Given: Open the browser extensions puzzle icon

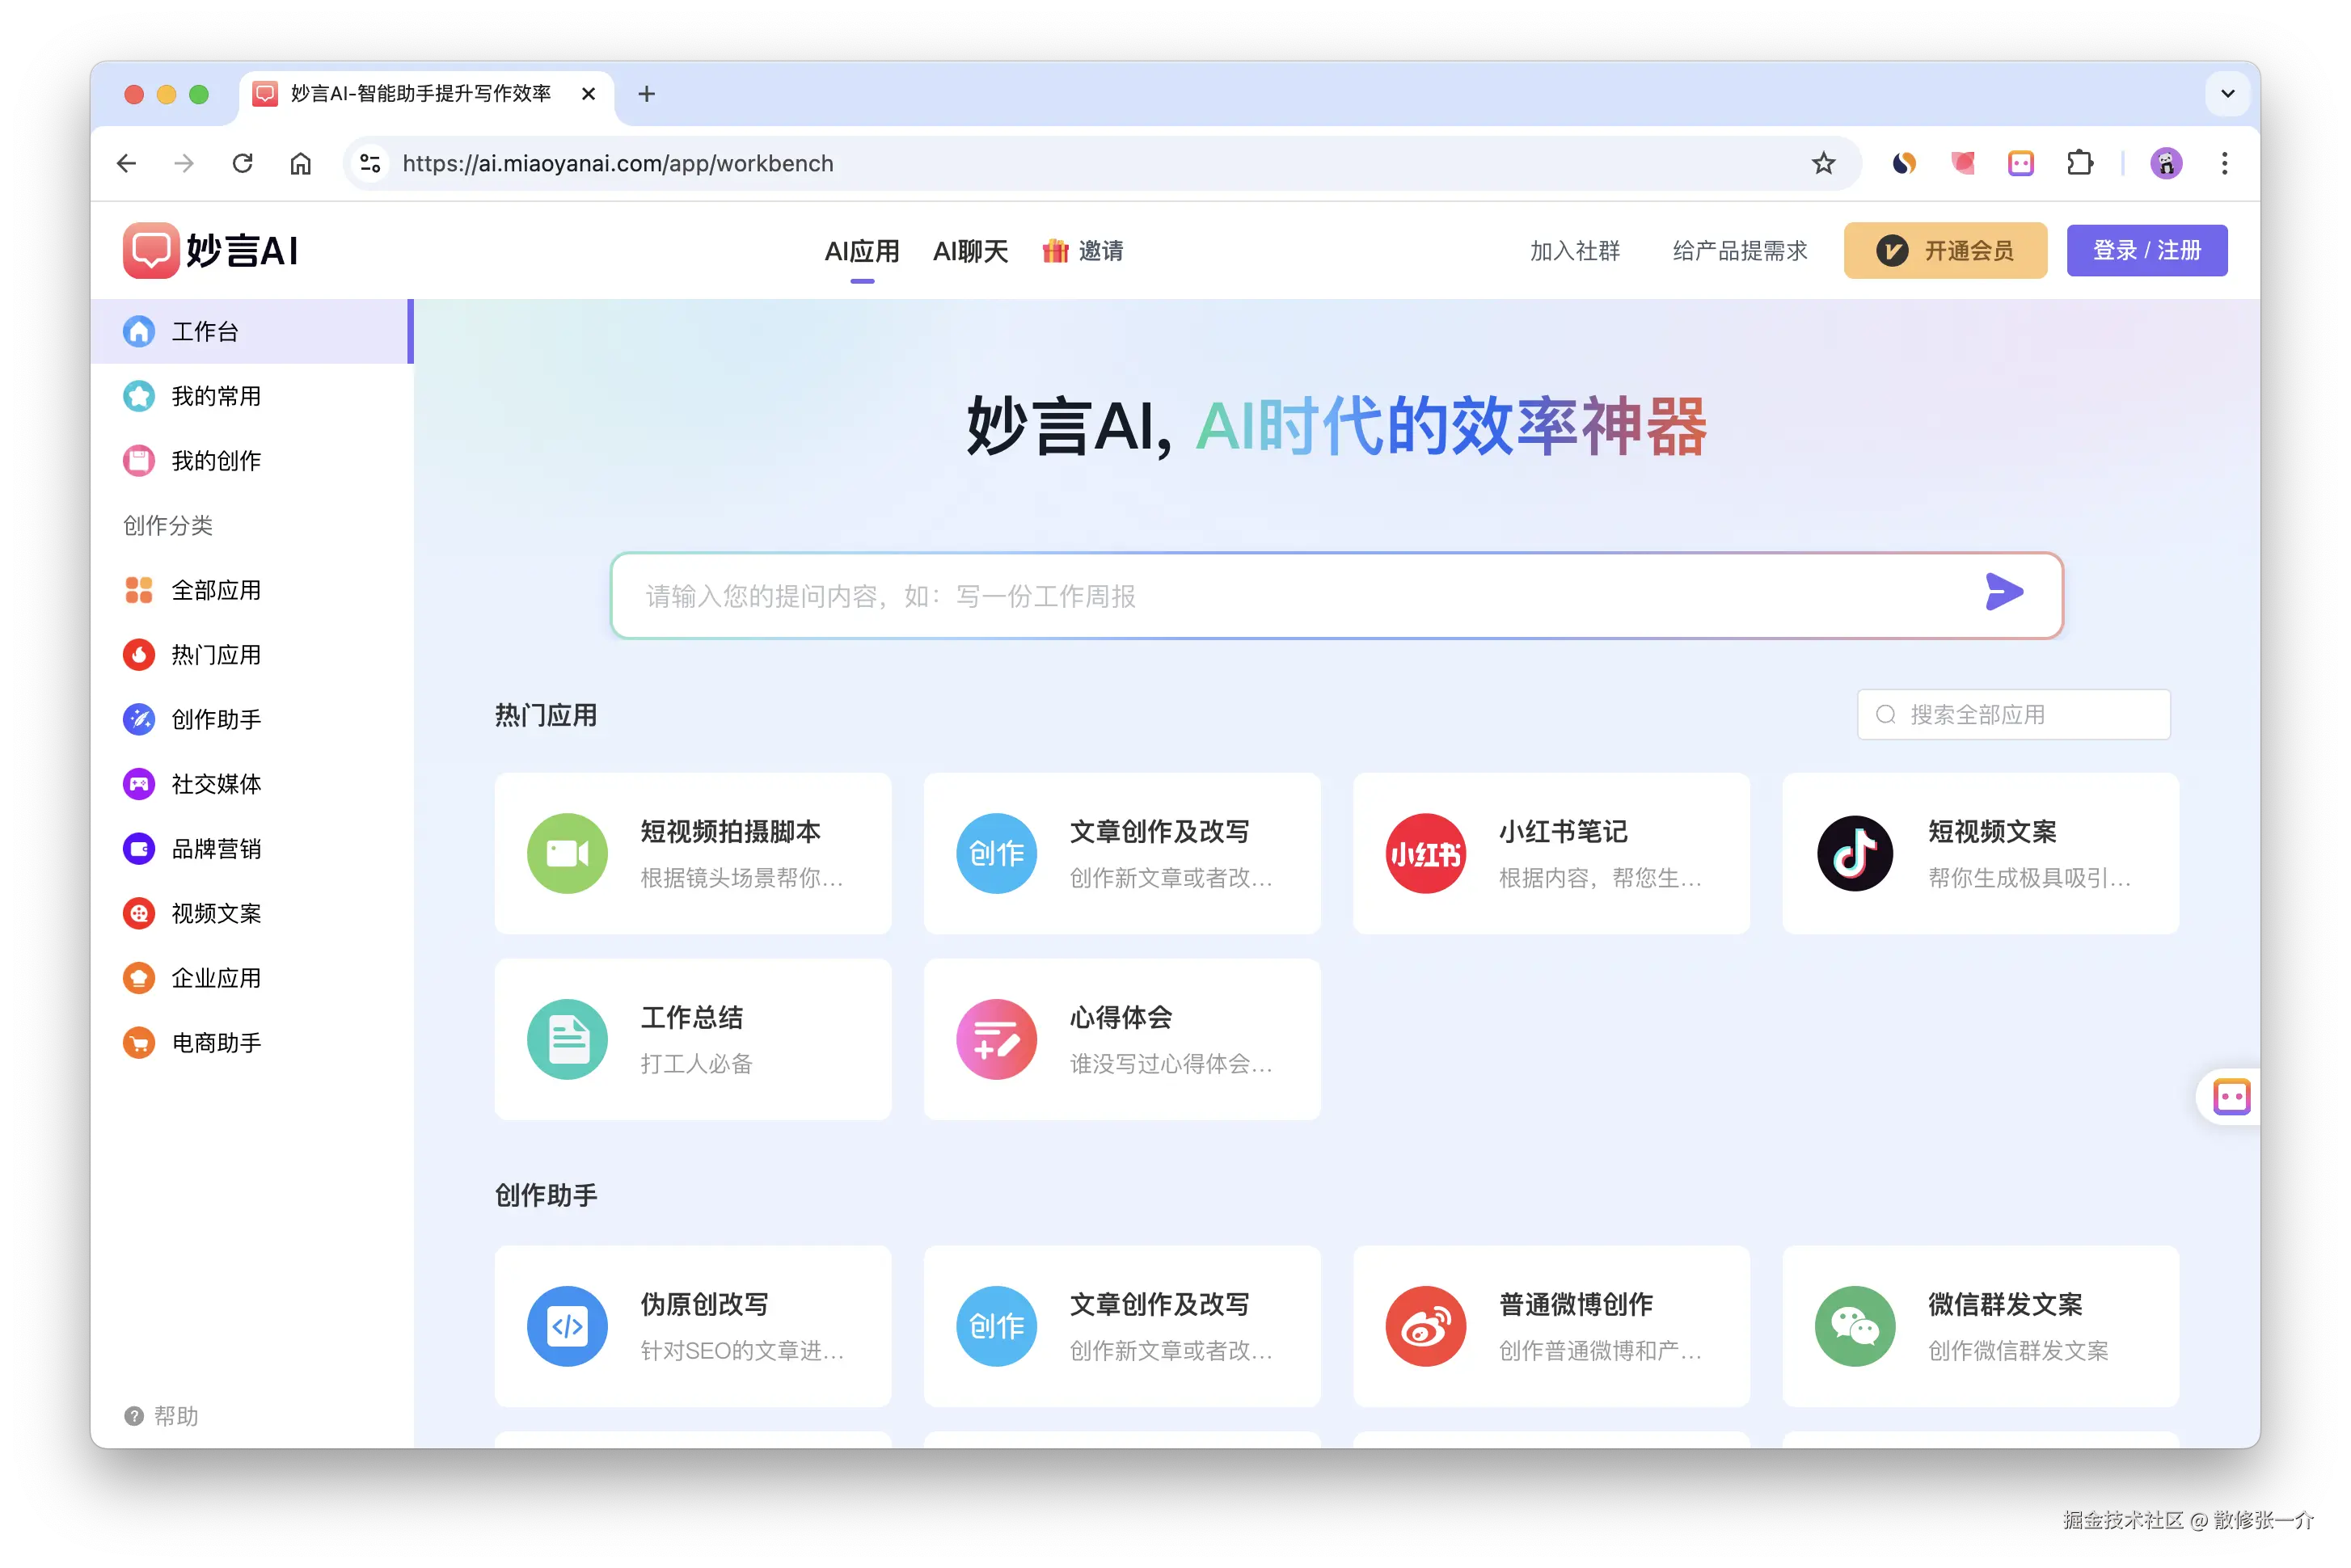Looking at the screenshot, I should tap(2079, 163).
